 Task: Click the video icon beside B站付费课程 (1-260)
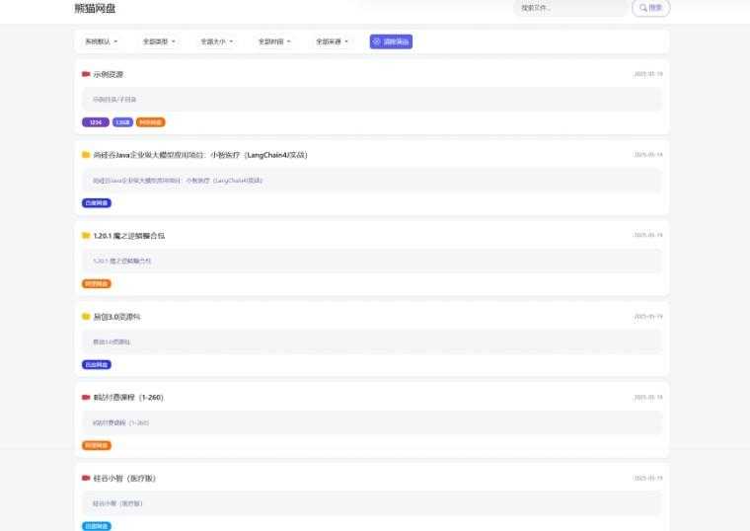86,397
